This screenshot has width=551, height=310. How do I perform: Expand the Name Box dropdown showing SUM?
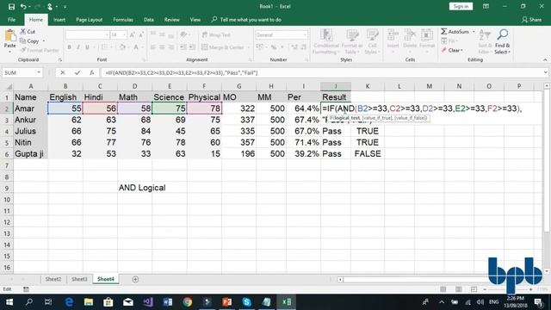pos(39,72)
